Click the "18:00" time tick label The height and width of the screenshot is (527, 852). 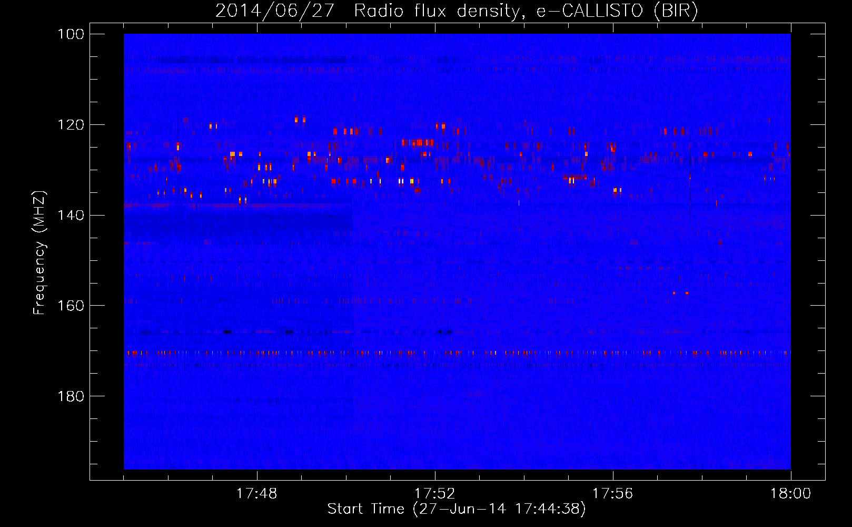tap(791, 494)
